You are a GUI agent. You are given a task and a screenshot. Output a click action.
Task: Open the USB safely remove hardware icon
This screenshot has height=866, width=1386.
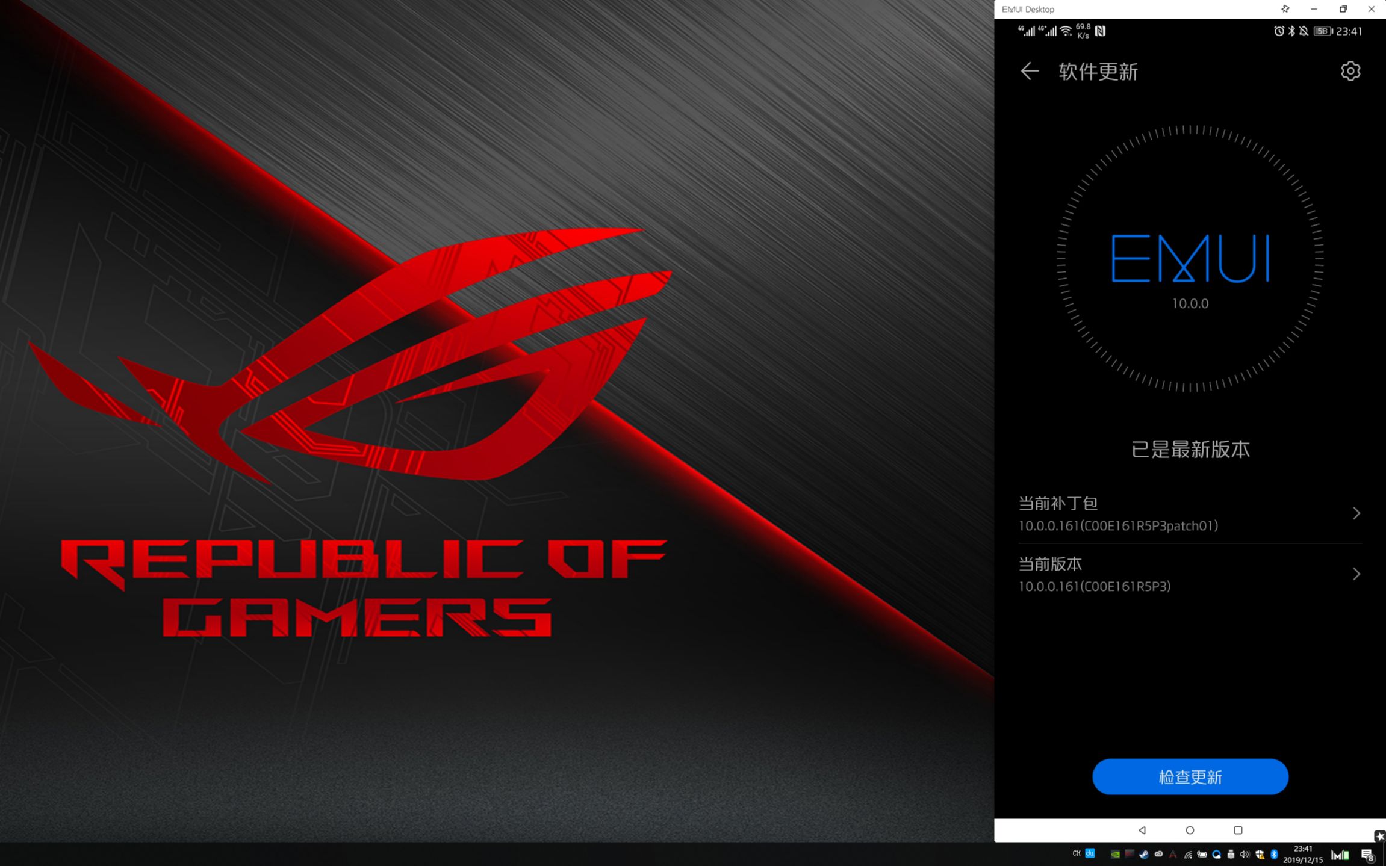[x=1231, y=854]
